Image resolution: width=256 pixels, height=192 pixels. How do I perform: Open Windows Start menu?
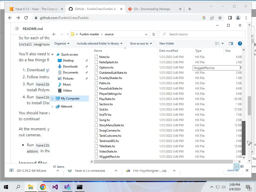(6, 187)
